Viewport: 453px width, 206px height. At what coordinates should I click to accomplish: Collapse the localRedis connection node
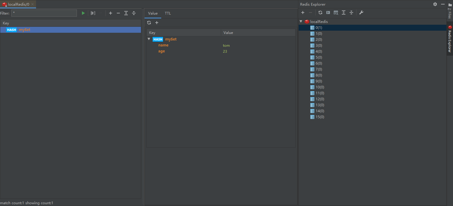[x=301, y=21]
